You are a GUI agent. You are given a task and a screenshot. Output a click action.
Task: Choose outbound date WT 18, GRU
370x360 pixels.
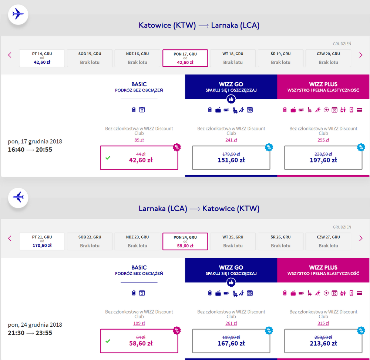[x=233, y=58]
